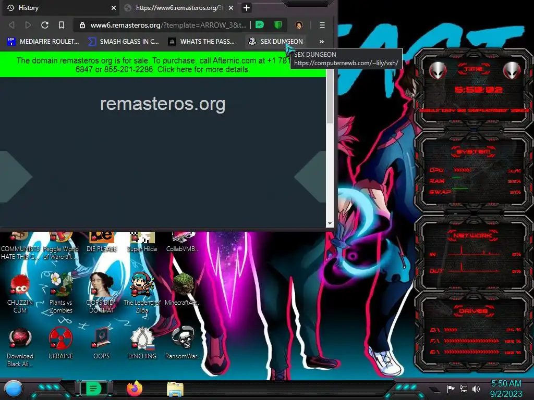Viewport: 534px width, 400px height.
Task: Select the OOPS DID I DO THAT icon
Action: pos(102,293)
